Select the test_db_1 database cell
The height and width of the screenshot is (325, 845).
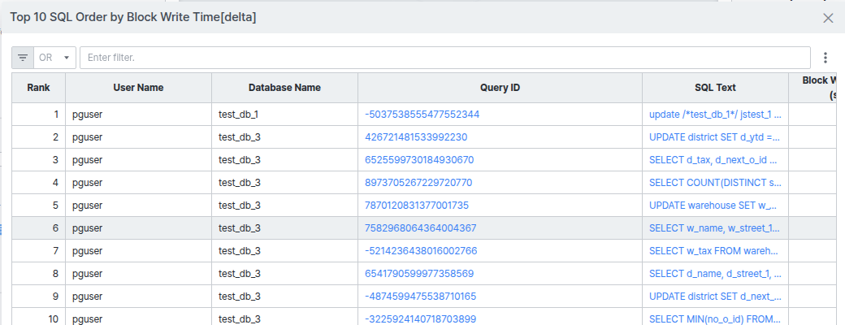284,115
